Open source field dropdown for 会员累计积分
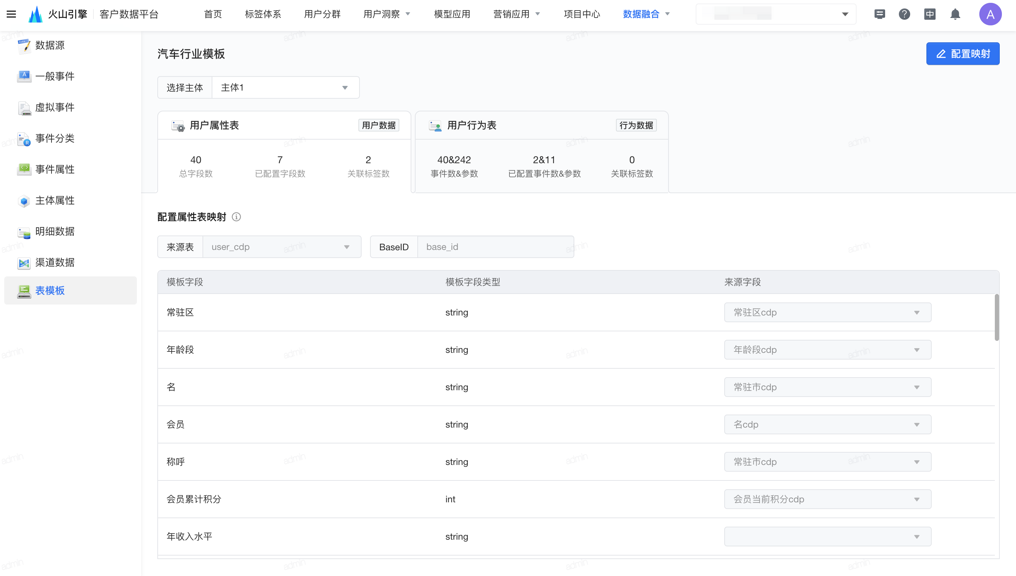 (828, 499)
